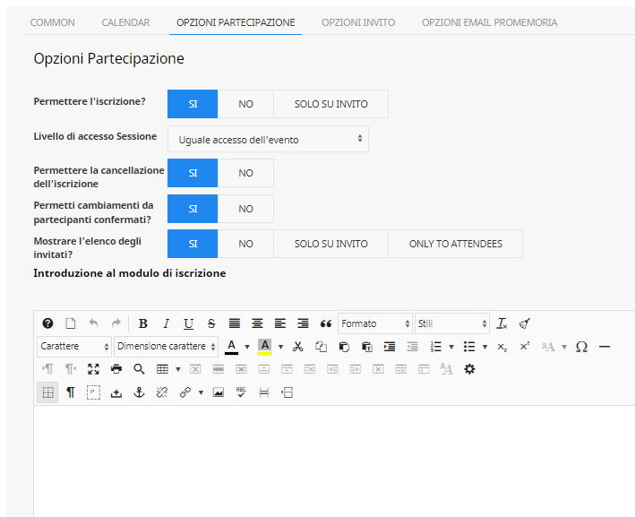This screenshot has height=517, width=635.
Task: Redo the last editor action
Action: [116, 323]
